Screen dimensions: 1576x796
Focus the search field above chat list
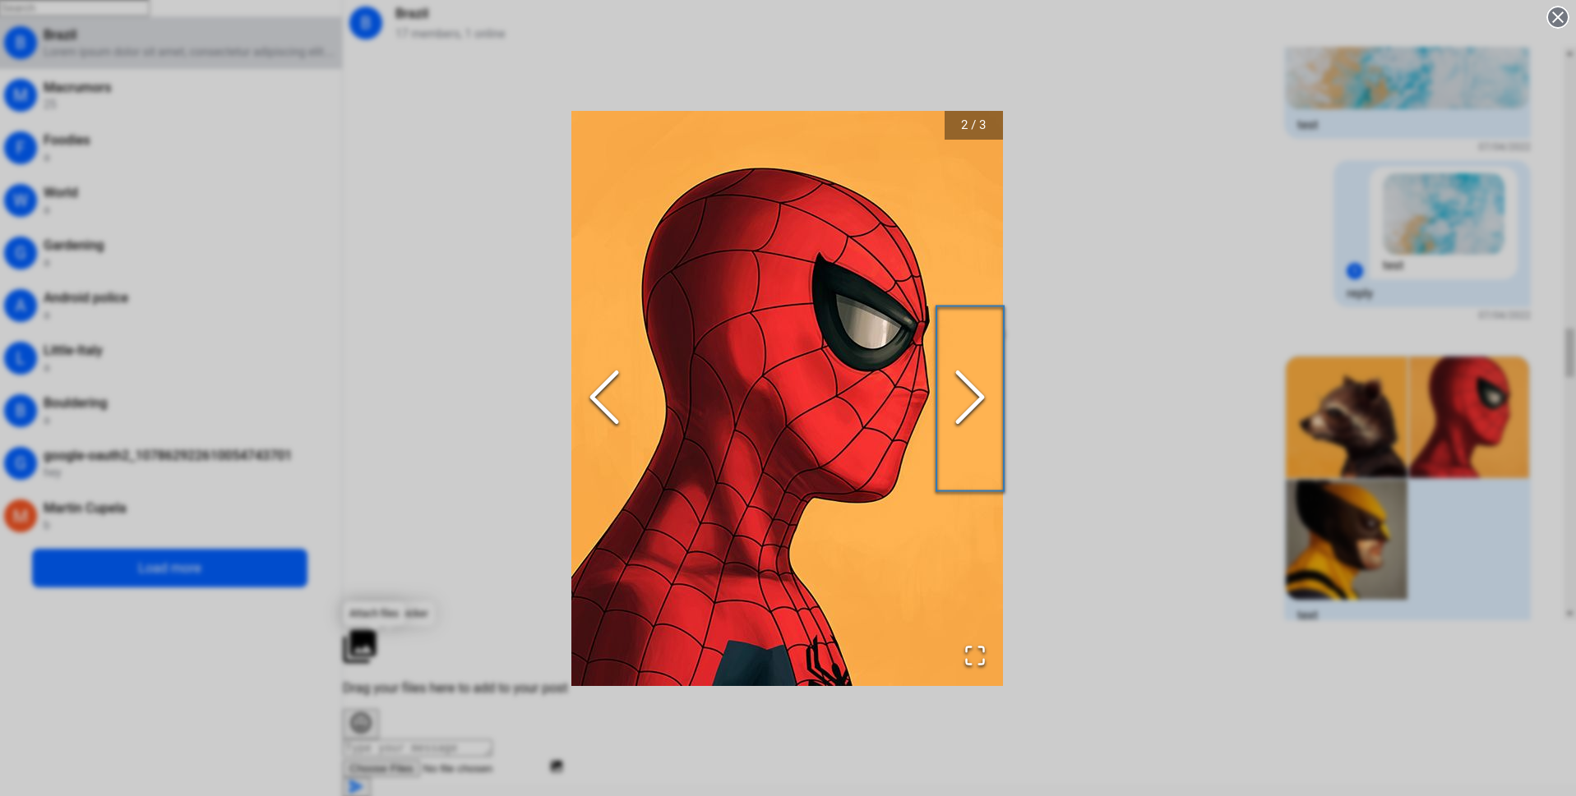[75, 7]
